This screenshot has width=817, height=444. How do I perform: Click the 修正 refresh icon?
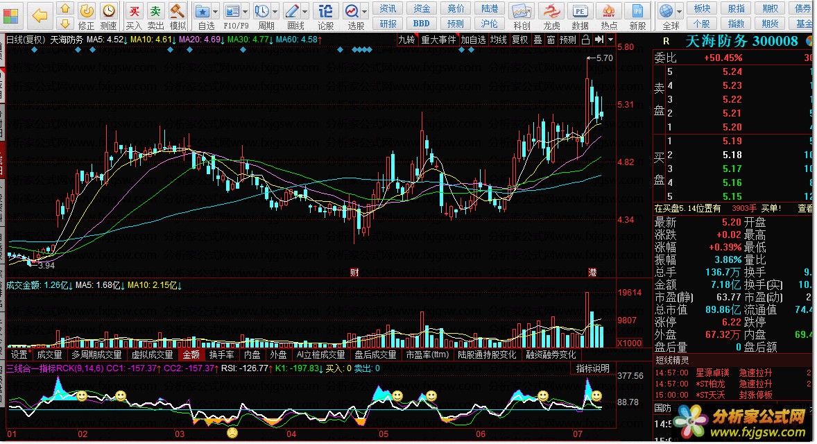coord(87,10)
